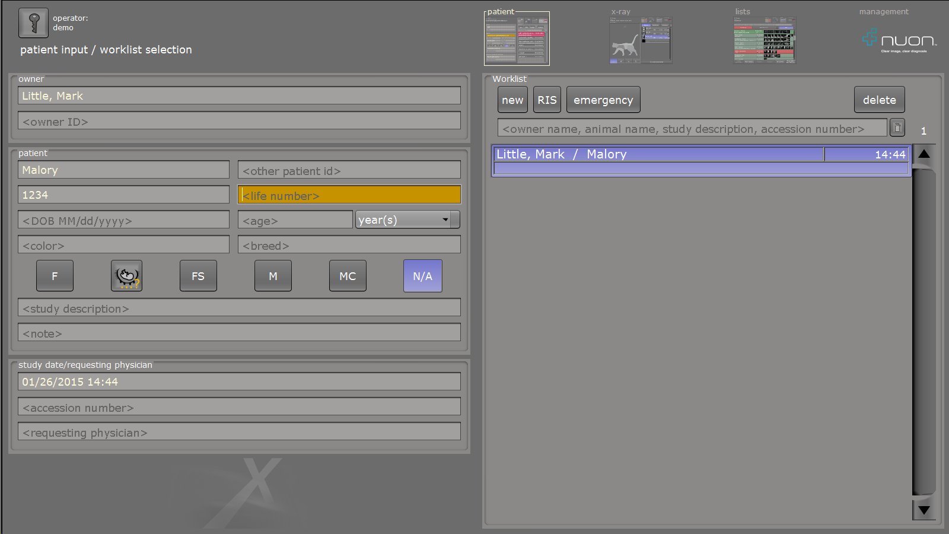The image size is (949, 534).
Task: Open the lists screen thumbnail
Action: pos(765,40)
